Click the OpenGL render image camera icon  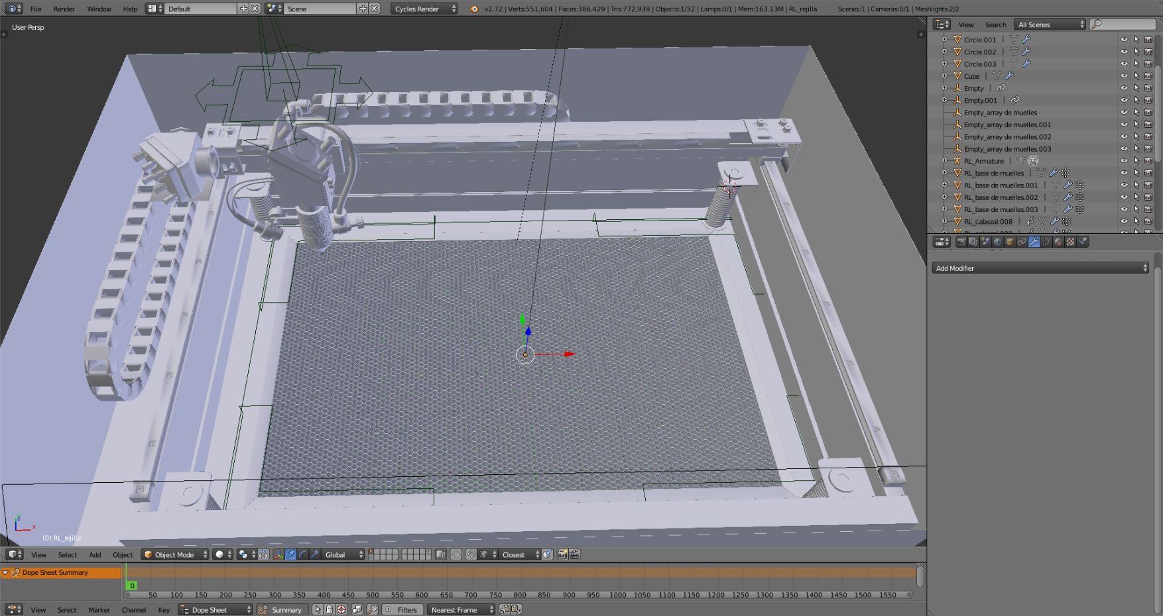(562, 554)
